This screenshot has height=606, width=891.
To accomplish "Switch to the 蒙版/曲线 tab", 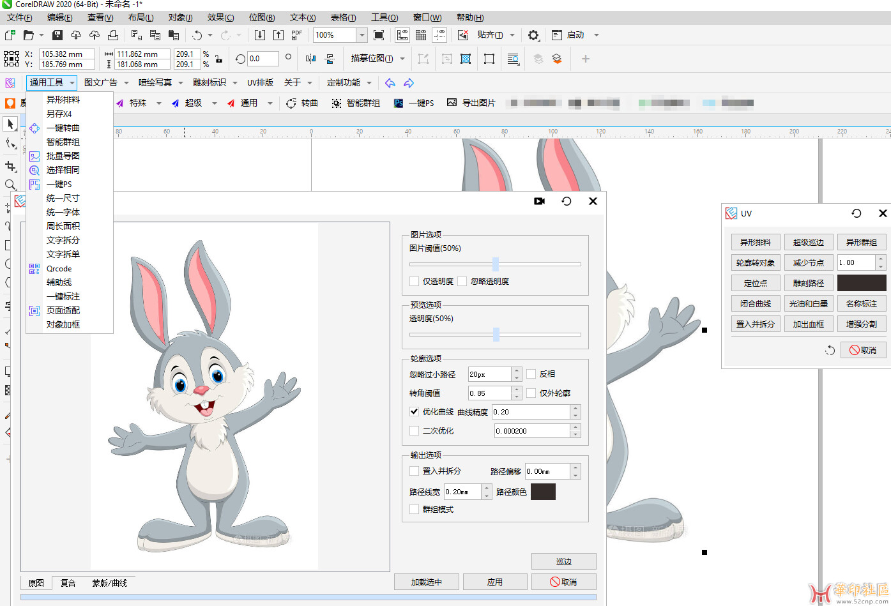I will point(109,583).
